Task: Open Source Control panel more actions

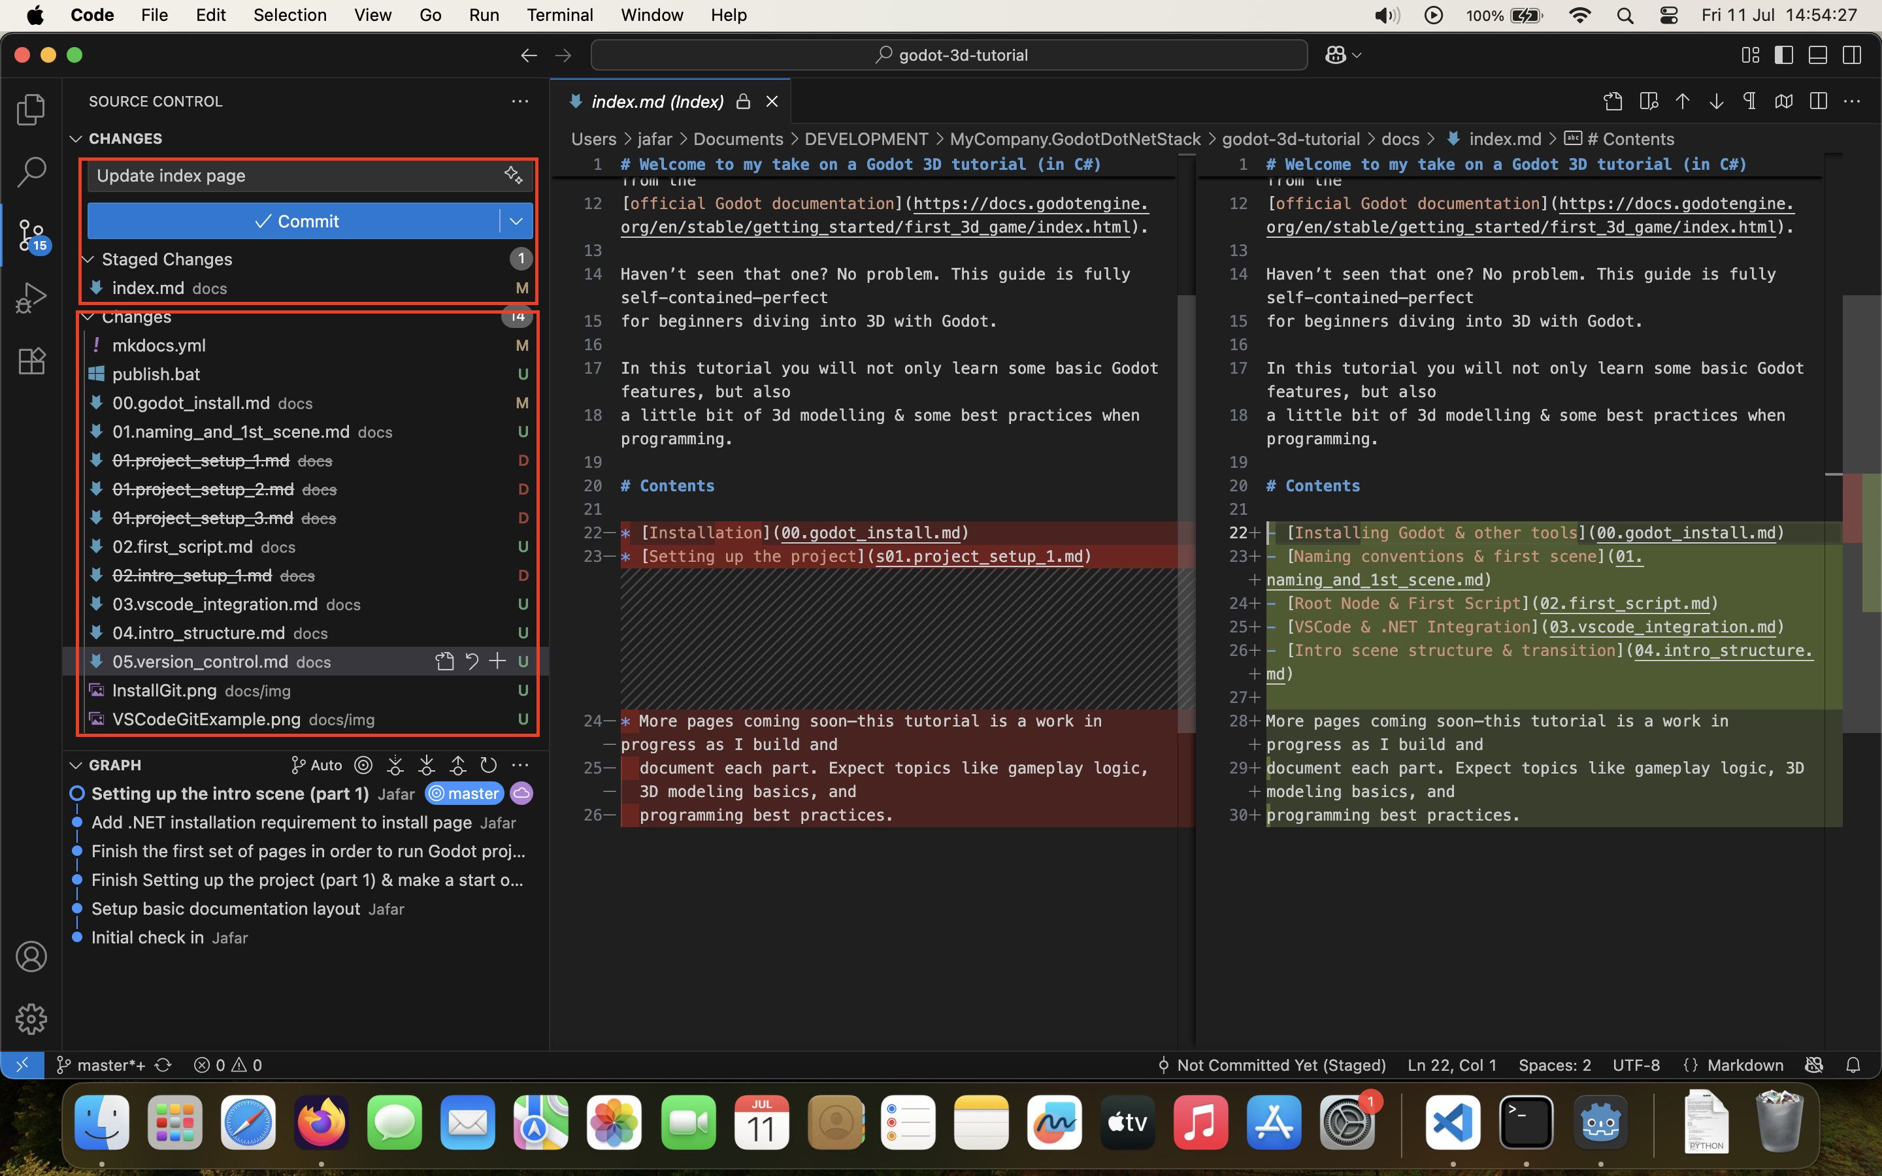Action: (520, 101)
